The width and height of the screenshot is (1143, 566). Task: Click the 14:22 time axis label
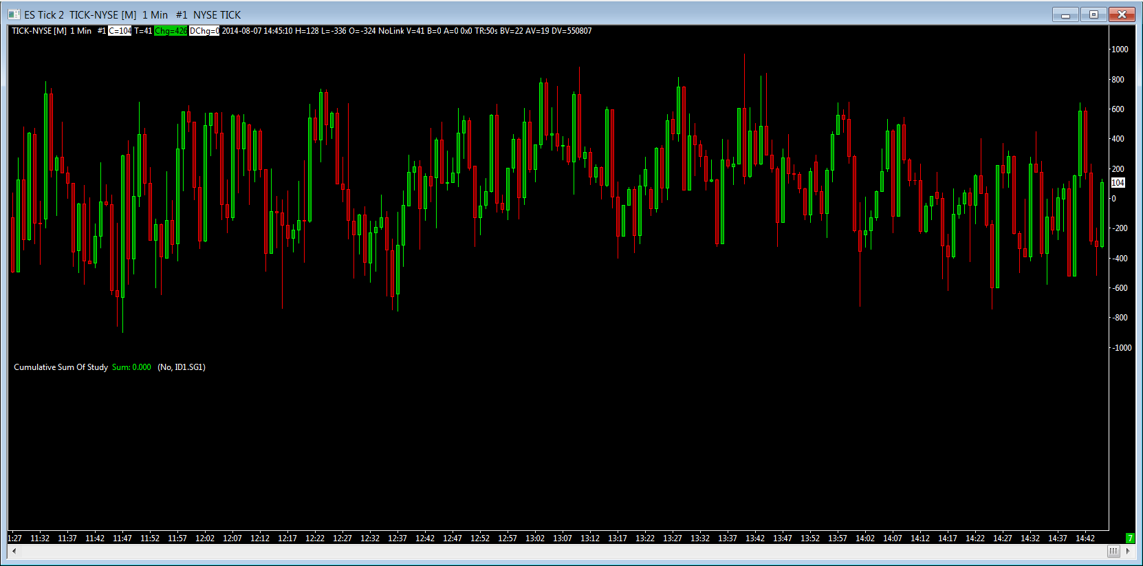(x=975, y=538)
